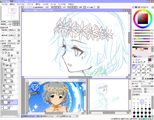Select the Lasso selection tool
The height and width of the screenshot is (120, 154).
[136, 60]
